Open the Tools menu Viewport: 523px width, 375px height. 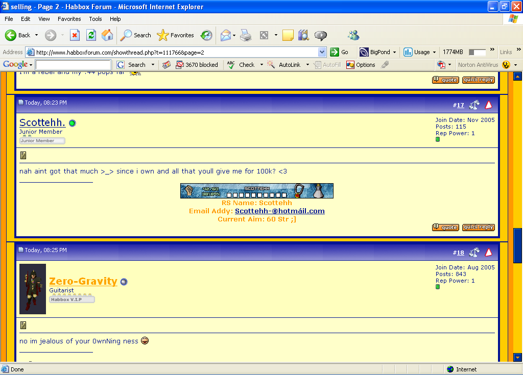coord(96,19)
